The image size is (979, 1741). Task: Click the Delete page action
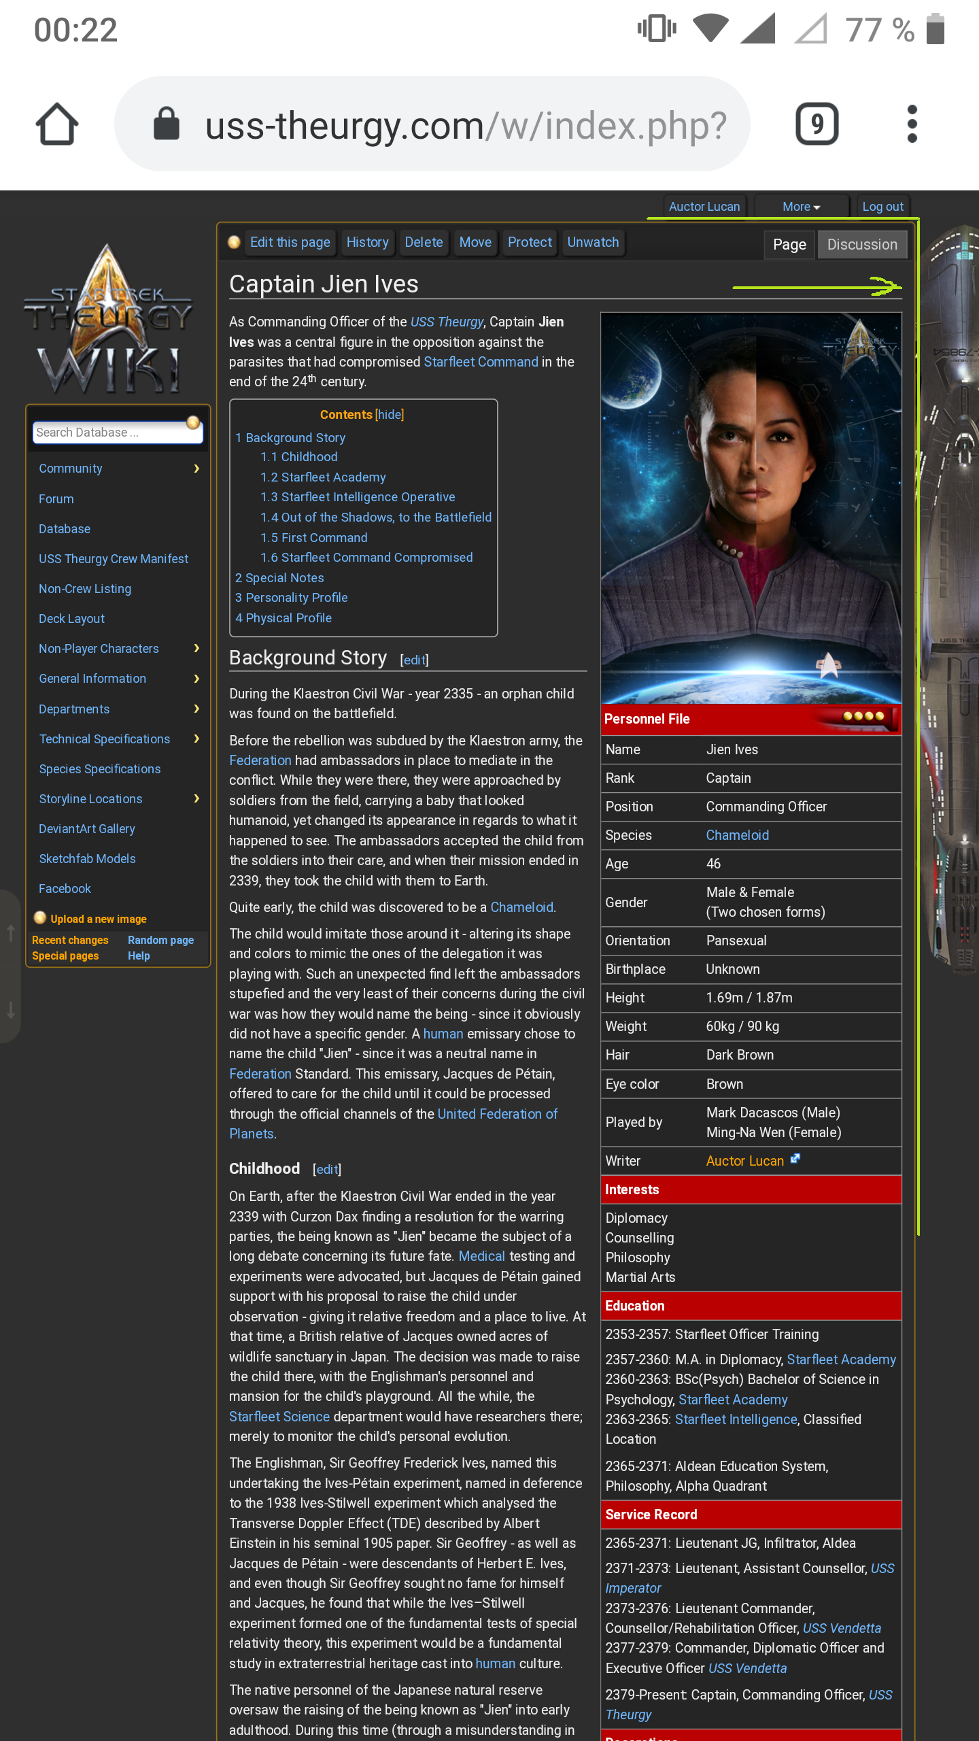(x=424, y=242)
